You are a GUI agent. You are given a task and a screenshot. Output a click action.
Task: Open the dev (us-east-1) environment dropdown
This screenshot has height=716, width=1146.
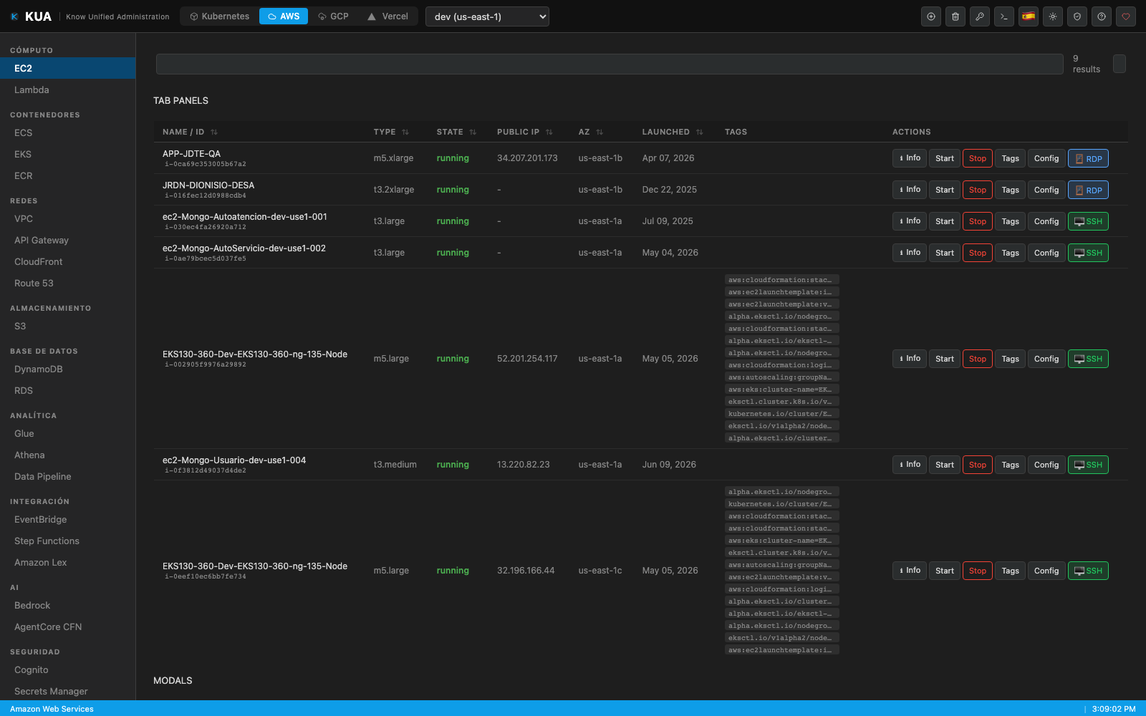[487, 16]
